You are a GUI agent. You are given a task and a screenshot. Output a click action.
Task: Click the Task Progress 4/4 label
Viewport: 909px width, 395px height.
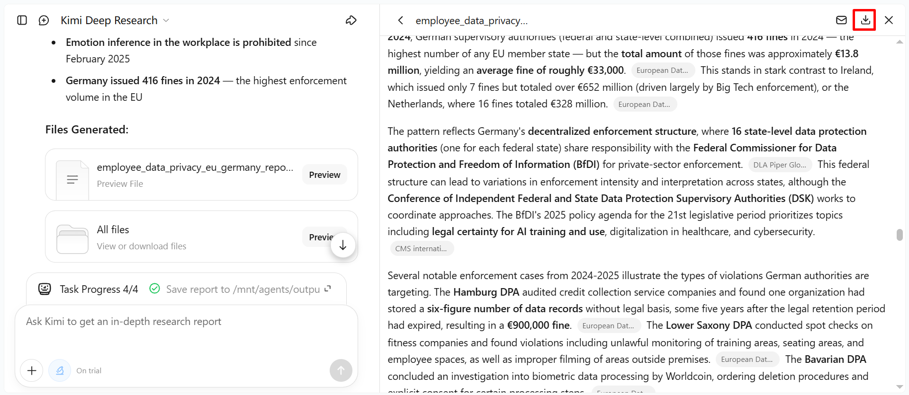click(x=99, y=289)
